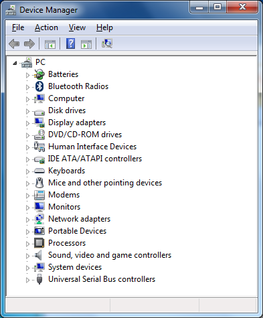Expand the Universal Serial Bus controllers node
This screenshot has height=318, width=263.
point(27,280)
